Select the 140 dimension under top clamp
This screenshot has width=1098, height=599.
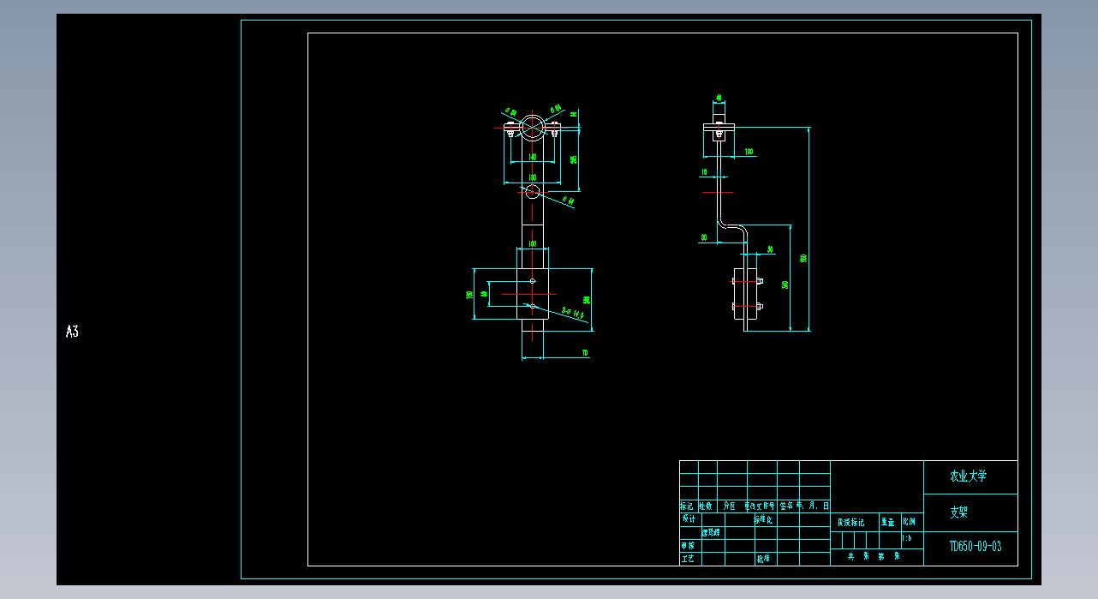click(x=532, y=157)
